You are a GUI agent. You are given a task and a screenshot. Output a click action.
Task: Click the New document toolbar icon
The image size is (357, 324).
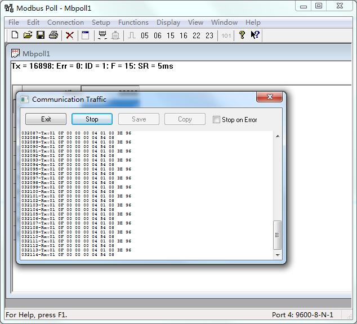[x=15, y=35]
